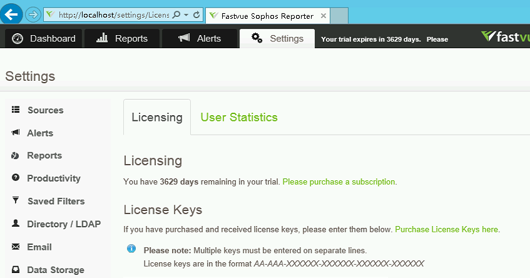Click Purchase License Keys here link
The height and width of the screenshot is (278, 530).
pos(447,230)
